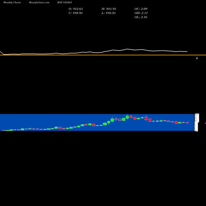
Task: Click the 'OL: 2.16' value
Action: pyautogui.click(x=141, y=17)
